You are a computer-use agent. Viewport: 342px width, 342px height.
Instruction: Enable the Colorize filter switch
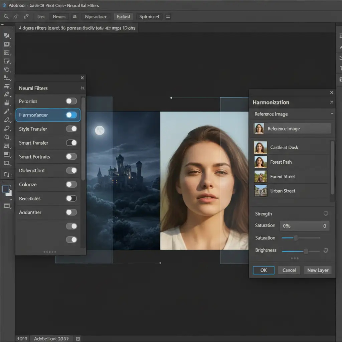coord(71,184)
